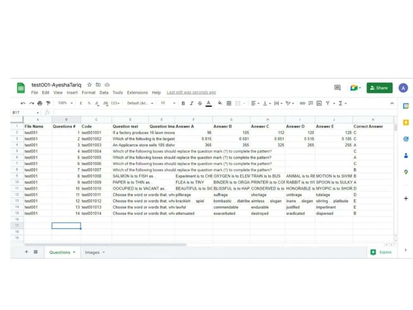Click the Merge cells icon
This screenshot has height=310, width=413.
[x=238, y=103]
